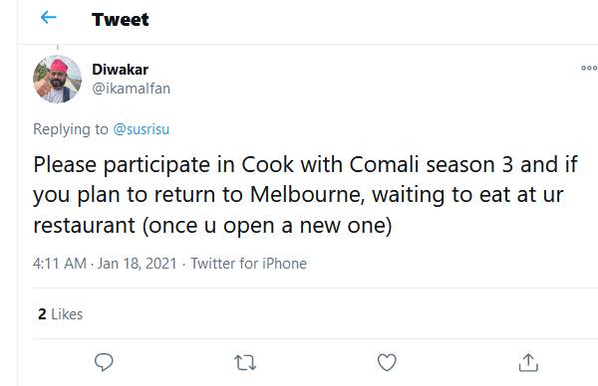Open the Twitter for iPhone source link
Viewport: 598px width, 386px height.
click(x=248, y=264)
